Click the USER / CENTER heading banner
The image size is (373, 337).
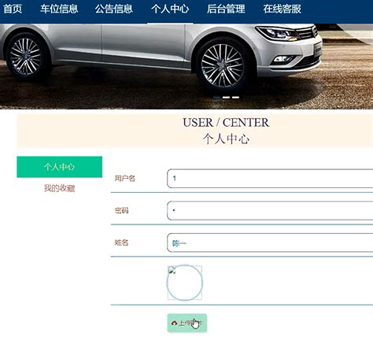pyautogui.click(x=195, y=131)
